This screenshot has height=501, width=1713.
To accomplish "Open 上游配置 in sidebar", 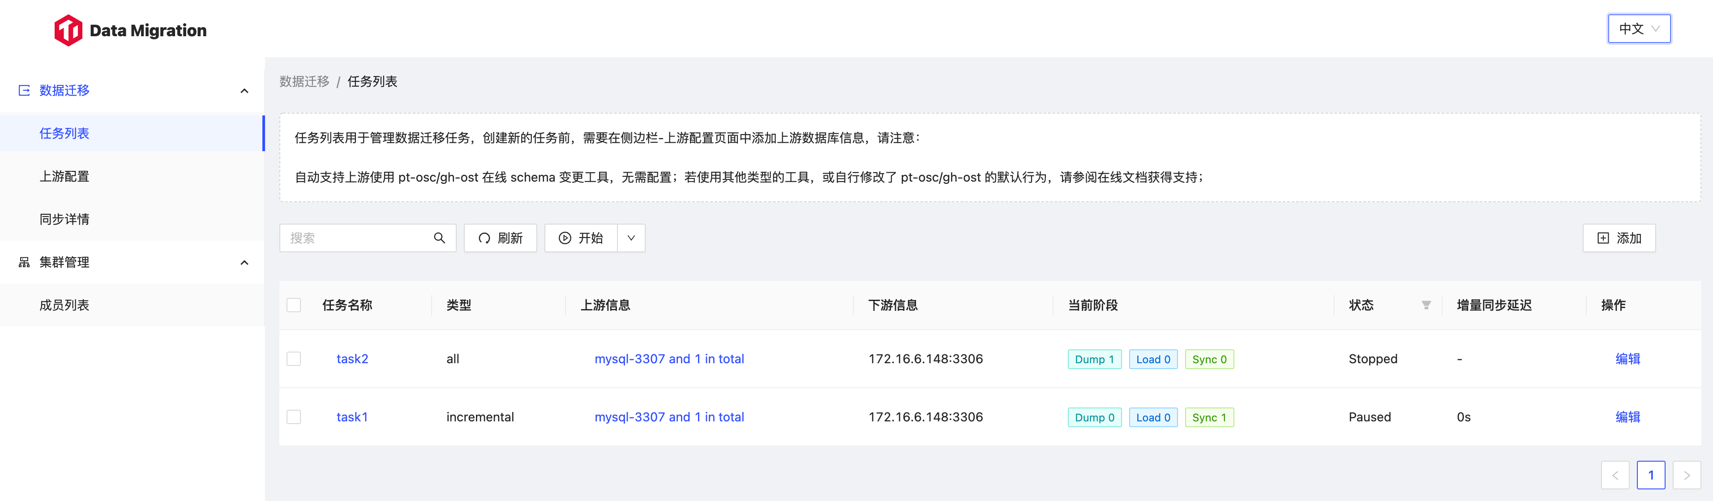I will 64,176.
